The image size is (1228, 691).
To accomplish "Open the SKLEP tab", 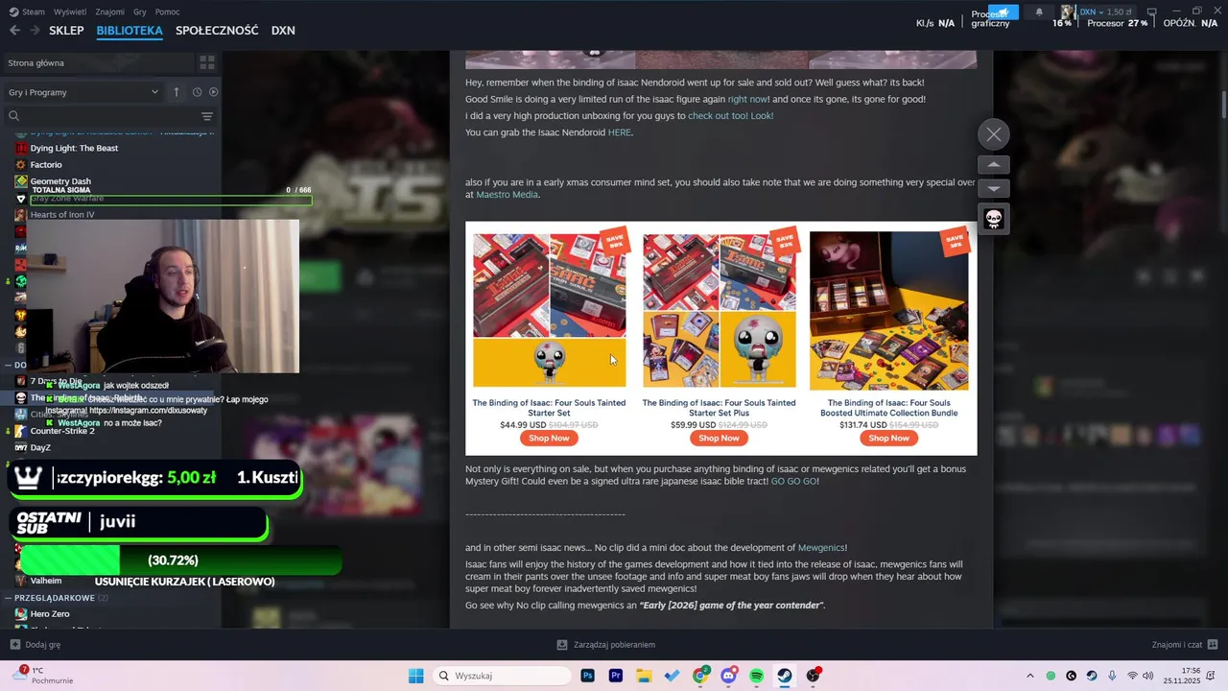I will [x=66, y=31].
